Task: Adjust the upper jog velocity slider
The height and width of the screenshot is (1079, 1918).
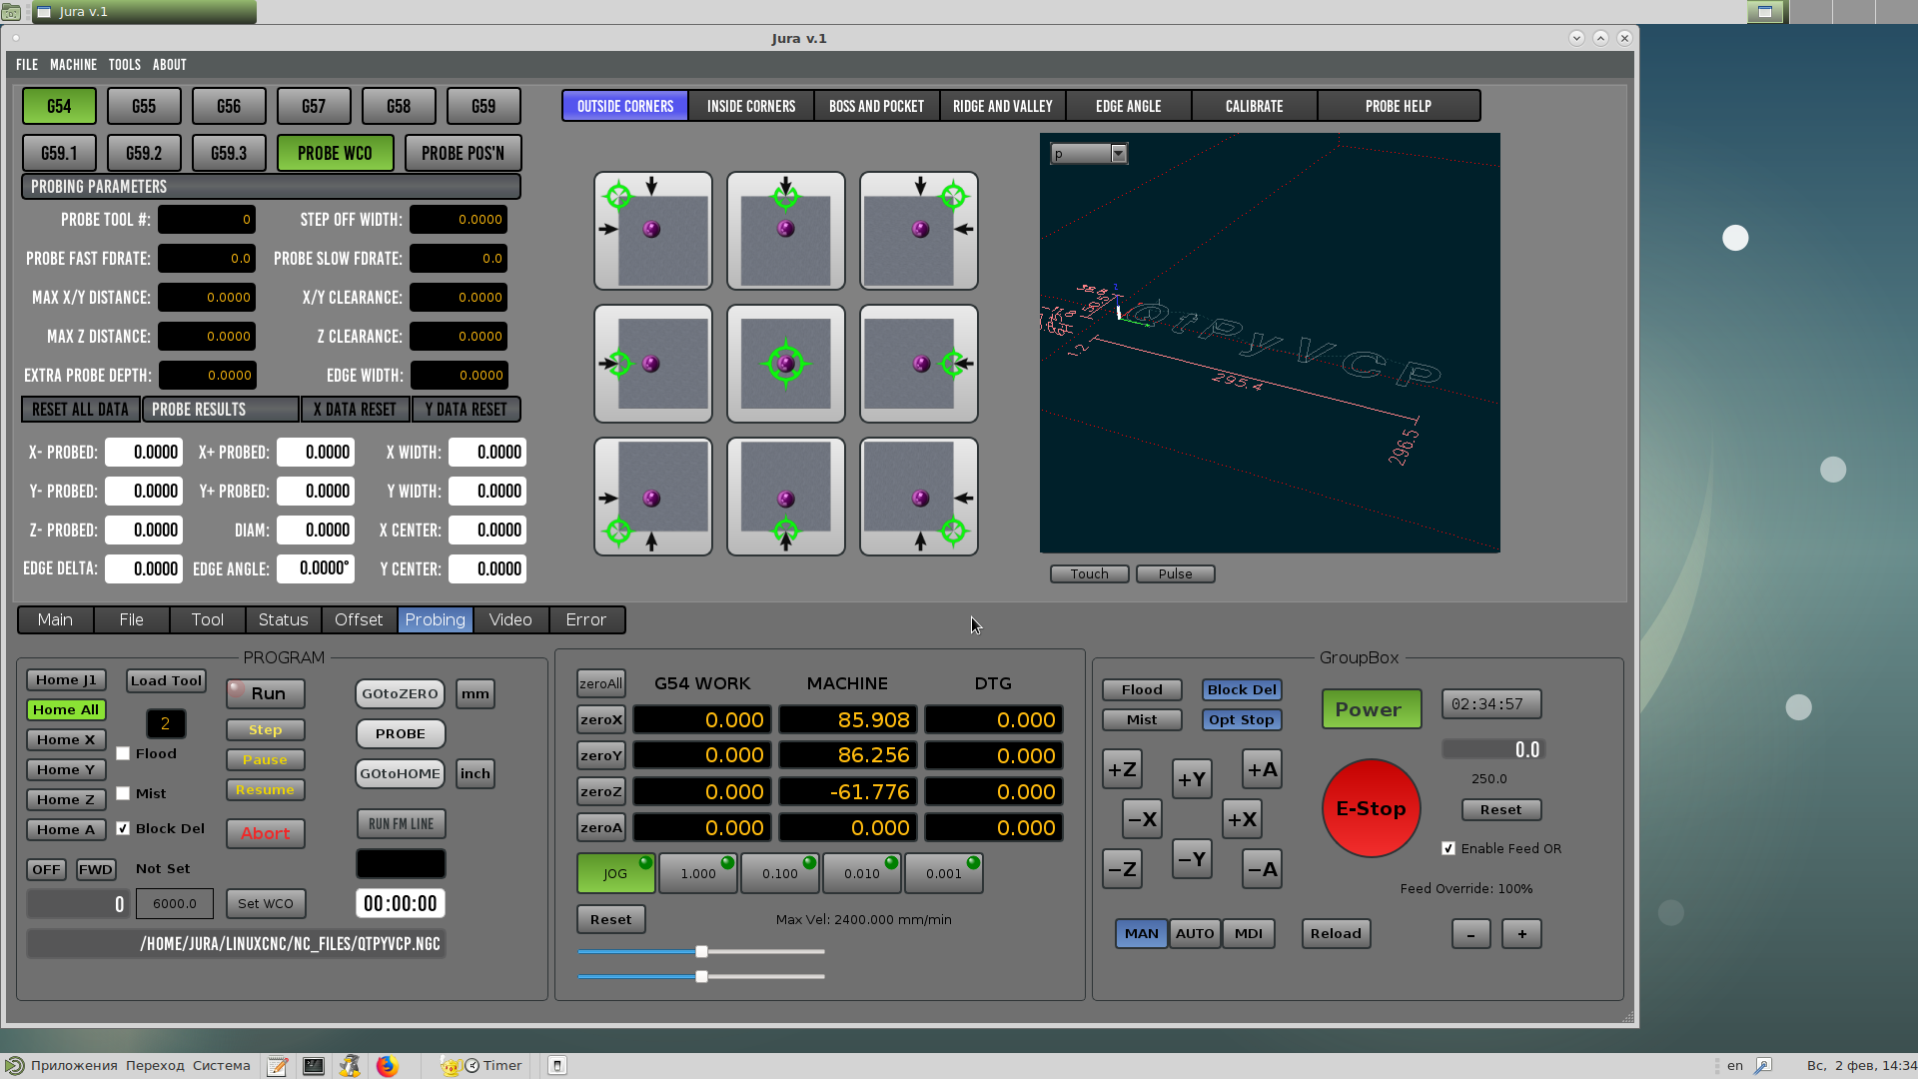Action: point(701,952)
